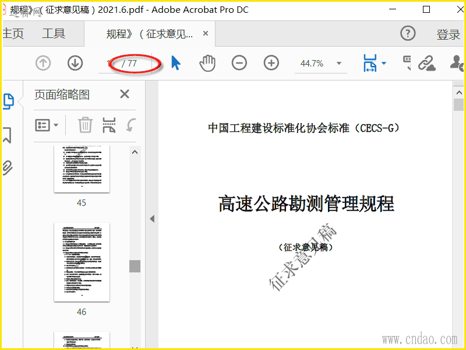Minimize the Acrobat window
This screenshot has height=350, width=466.
393,9
